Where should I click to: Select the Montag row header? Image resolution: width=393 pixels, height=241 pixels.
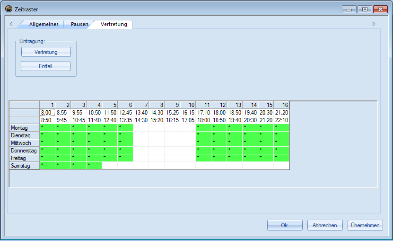tap(25, 128)
